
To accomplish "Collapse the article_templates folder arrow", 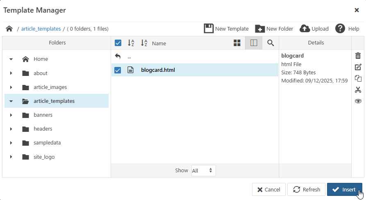I will click(11, 101).
